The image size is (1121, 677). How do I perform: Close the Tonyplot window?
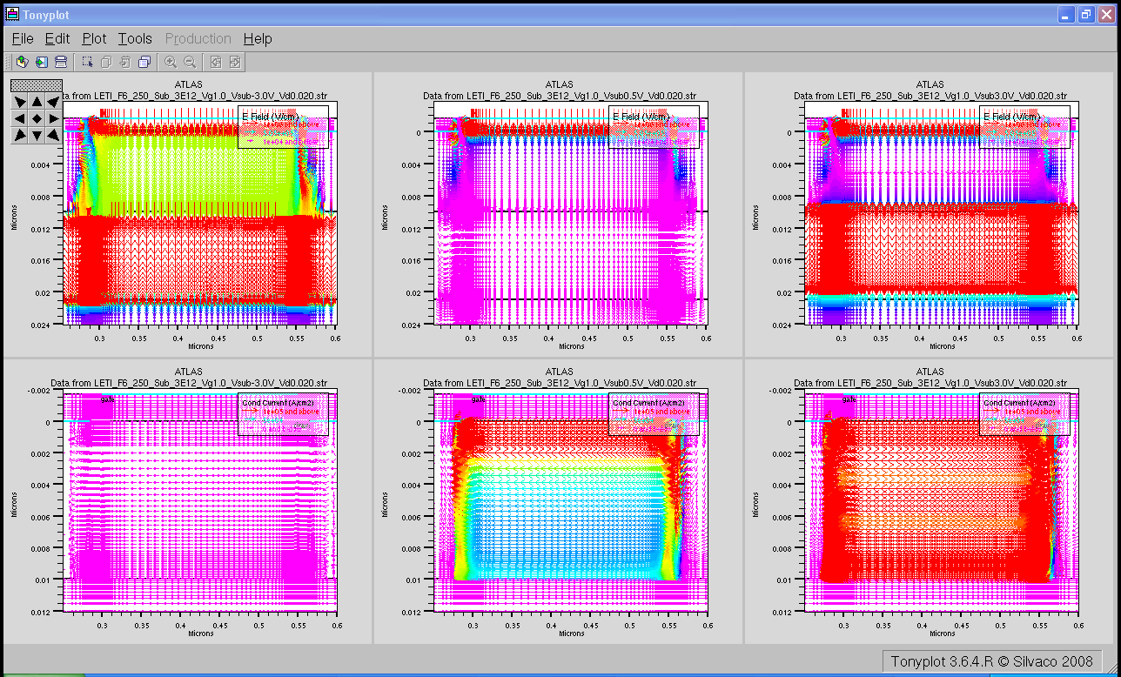tap(1105, 15)
